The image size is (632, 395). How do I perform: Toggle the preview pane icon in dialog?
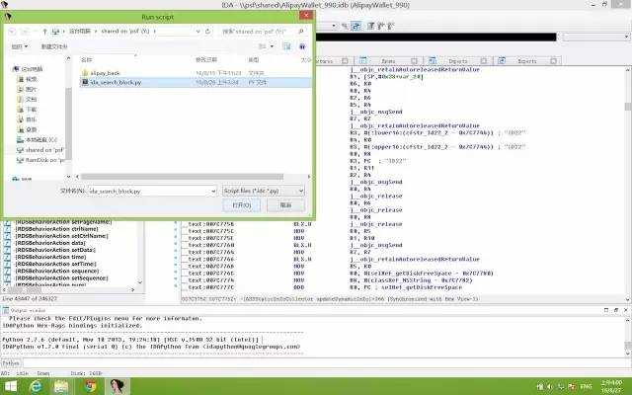coord(287,46)
